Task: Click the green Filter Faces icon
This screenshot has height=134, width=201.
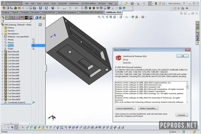Action: [x=35, y=127]
